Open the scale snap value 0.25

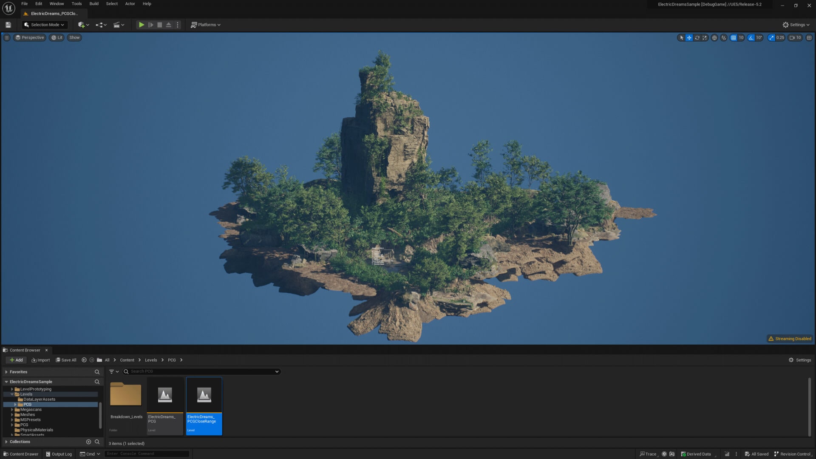tap(780, 37)
